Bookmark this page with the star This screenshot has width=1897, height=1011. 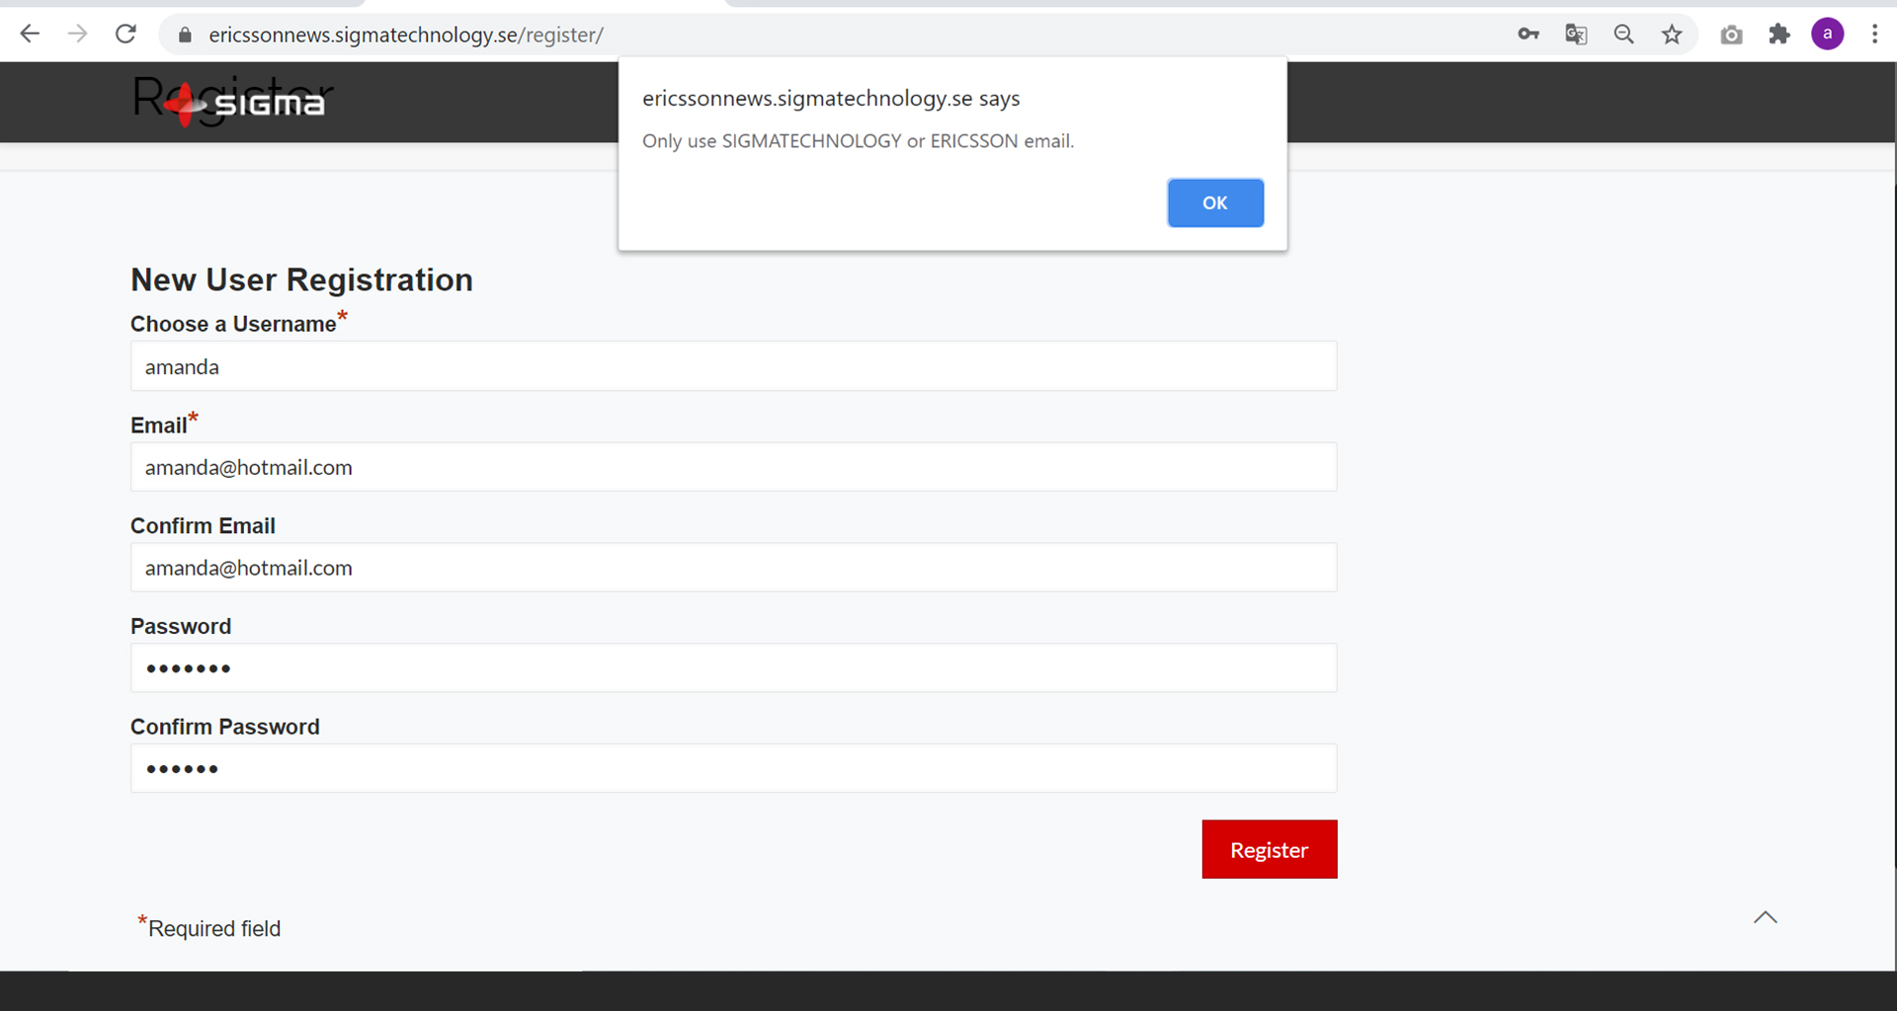1672,35
